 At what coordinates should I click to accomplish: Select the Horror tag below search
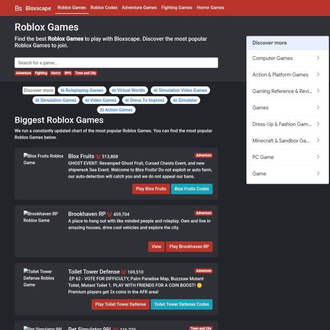pos(56,73)
